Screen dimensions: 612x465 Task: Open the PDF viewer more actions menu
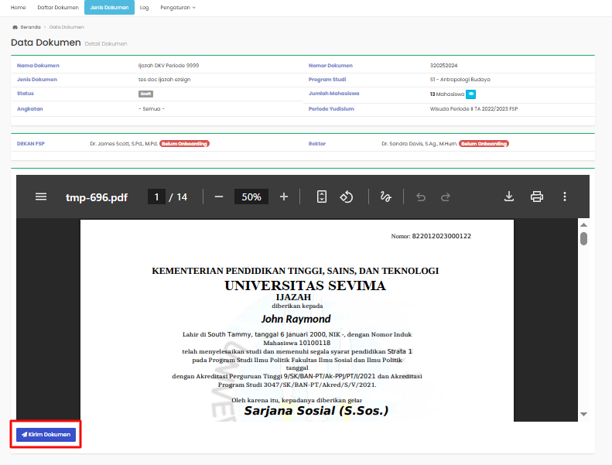click(565, 197)
